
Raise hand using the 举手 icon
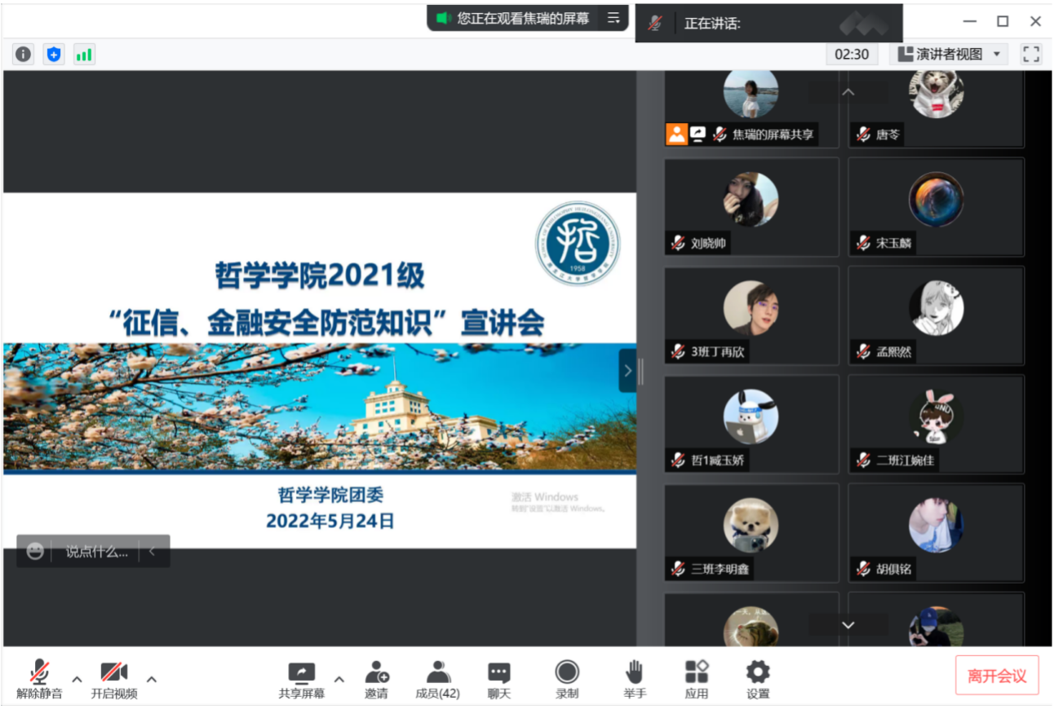coord(634,680)
